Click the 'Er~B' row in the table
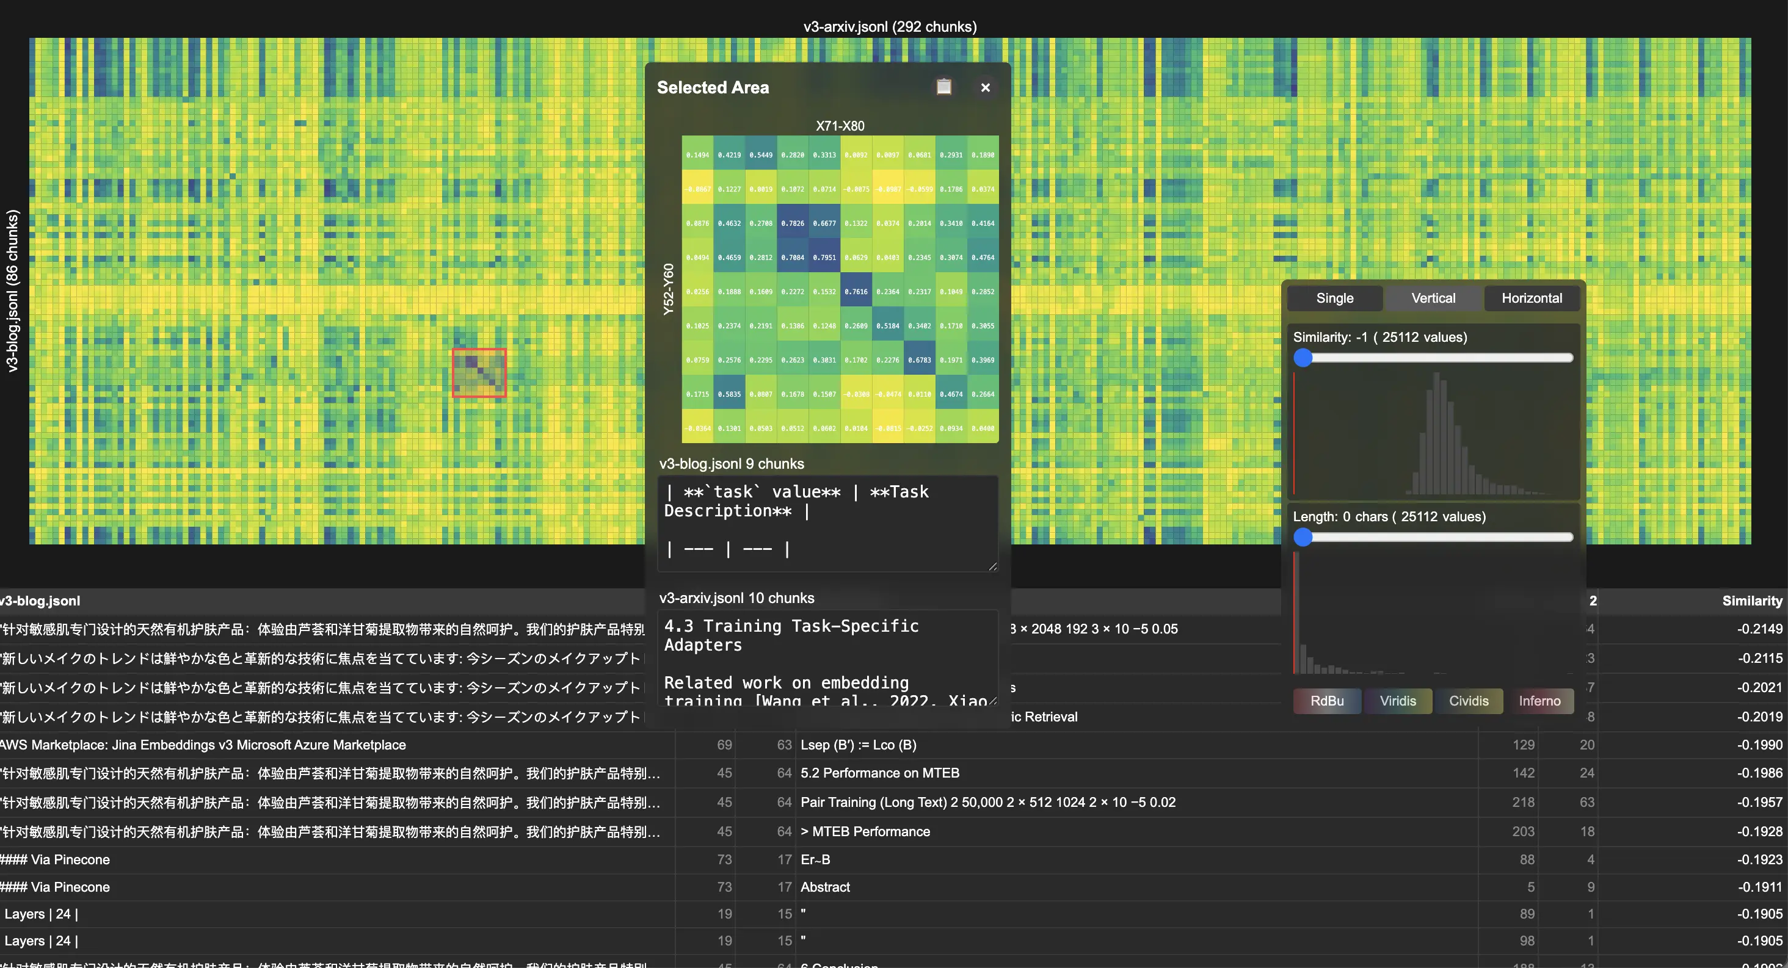Image resolution: width=1788 pixels, height=968 pixels. [815, 859]
